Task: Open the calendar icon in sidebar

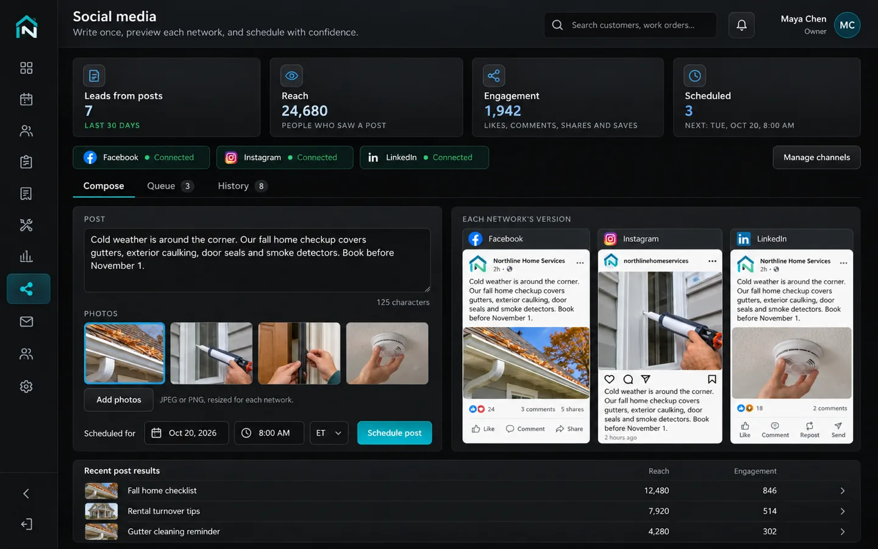Action: click(26, 99)
